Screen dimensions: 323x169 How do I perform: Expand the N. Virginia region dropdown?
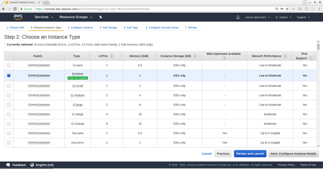(283, 17)
